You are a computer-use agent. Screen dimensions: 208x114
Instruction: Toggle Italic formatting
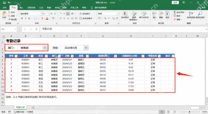coord(26,18)
